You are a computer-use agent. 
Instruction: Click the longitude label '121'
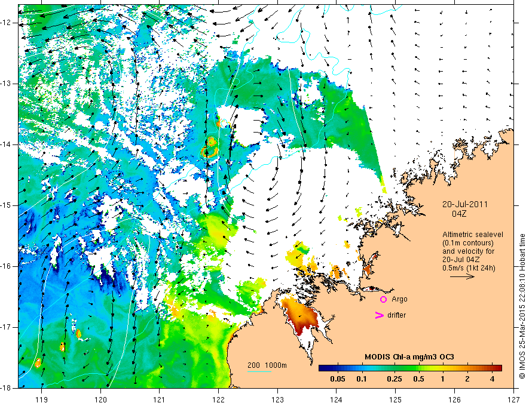(160, 399)
